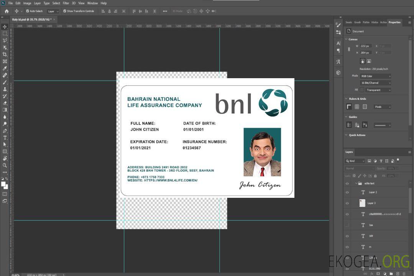Image resolution: width=414 pixels, height=276 pixels.
Task: Select the Healing Brush tool
Action: click(5, 75)
